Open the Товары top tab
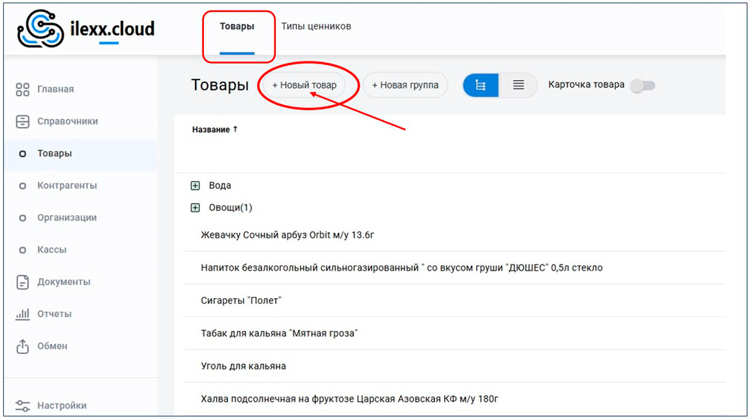 237,27
